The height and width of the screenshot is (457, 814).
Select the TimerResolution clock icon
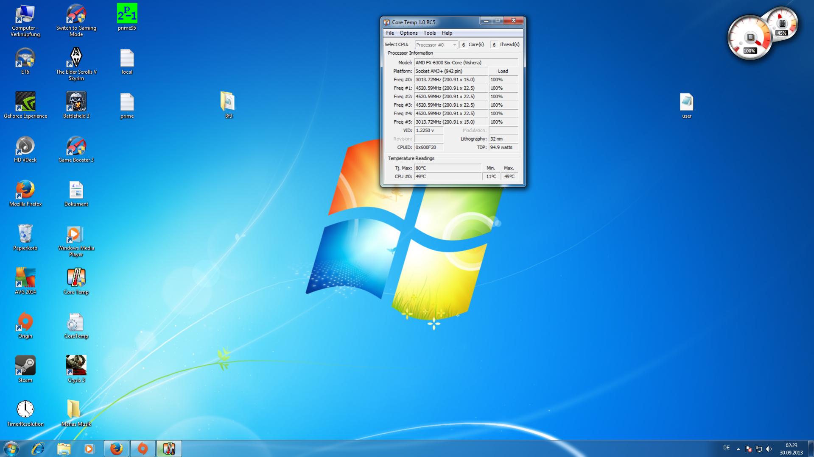tap(25, 413)
